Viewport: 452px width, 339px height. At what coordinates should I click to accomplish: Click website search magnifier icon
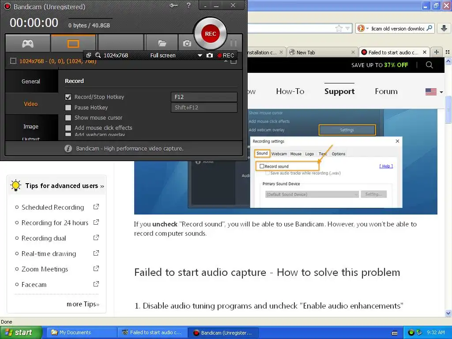pos(429,65)
